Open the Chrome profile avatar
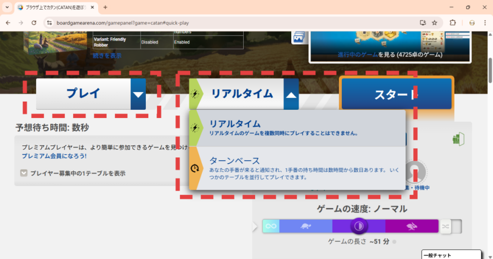Image resolution: width=493 pixels, height=259 pixels. click(x=472, y=23)
